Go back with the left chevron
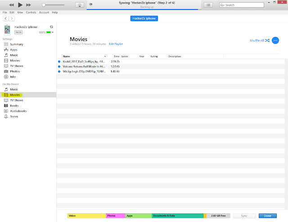Viewport: 288px width, 222px height. click(6, 18)
